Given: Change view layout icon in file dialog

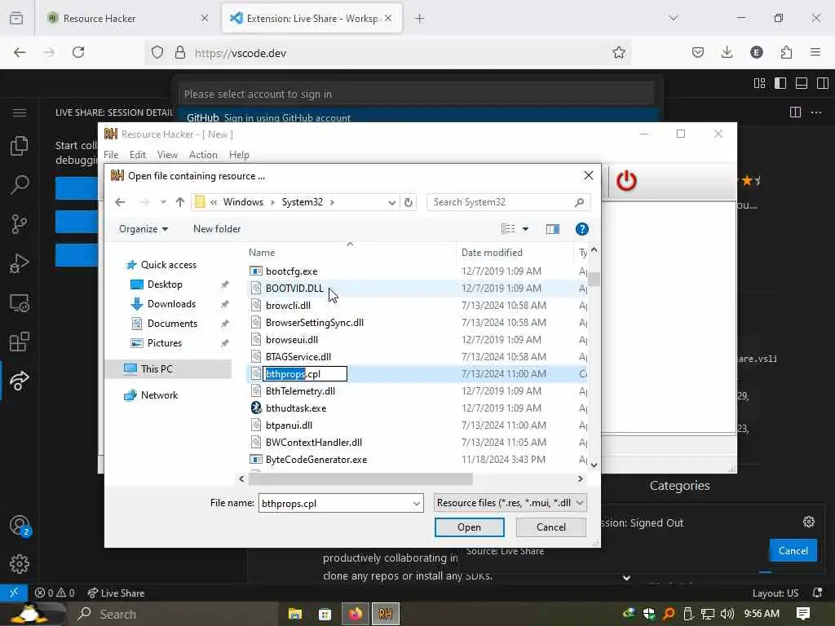Looking at the screenshot, I should (508, 229).
